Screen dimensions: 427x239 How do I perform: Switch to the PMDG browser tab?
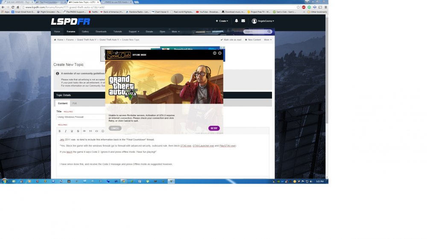[x=117, y=2]
